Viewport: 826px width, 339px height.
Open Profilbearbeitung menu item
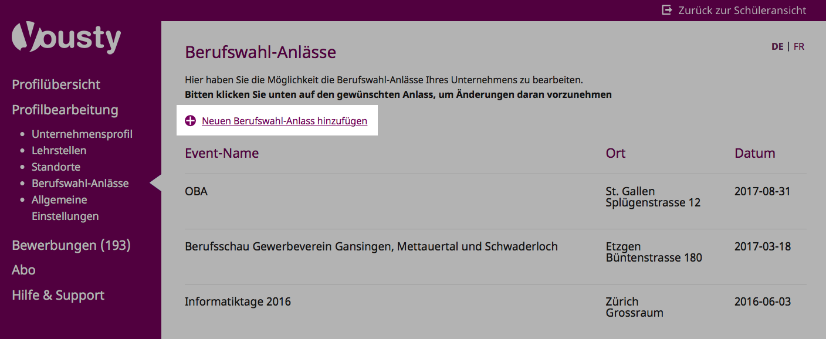click(x=65, y=110)
